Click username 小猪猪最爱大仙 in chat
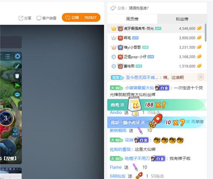 [139, 88]
